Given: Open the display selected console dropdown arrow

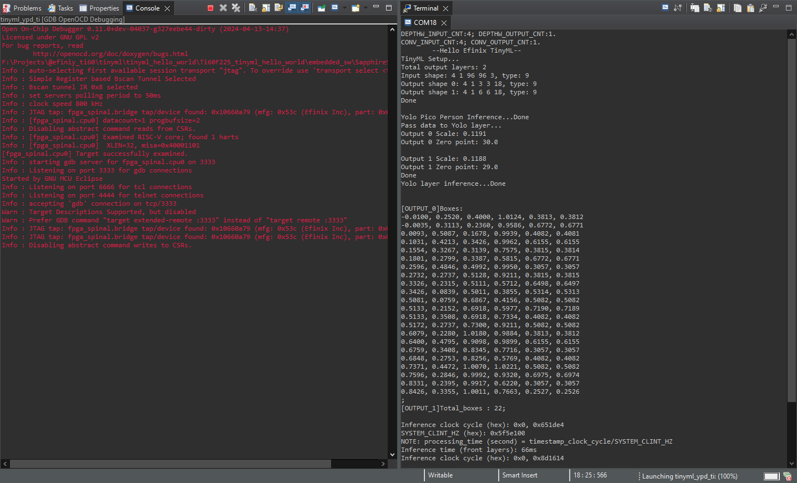Looking at the screenshot, I should pyautogui.click(x=344, y=8).
